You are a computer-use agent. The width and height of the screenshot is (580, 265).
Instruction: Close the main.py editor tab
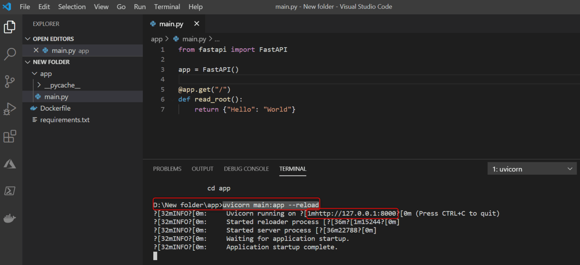point(196,24)
